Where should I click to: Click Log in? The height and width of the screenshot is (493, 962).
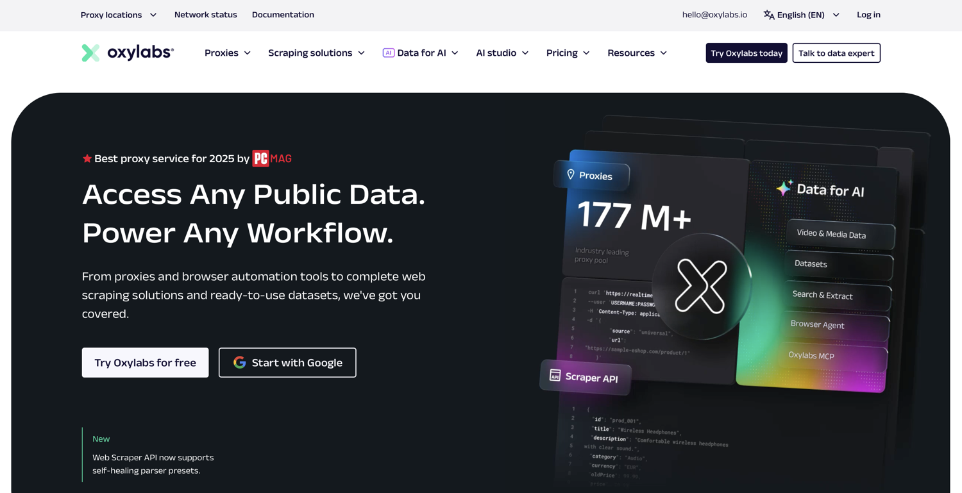click(868, 15)
